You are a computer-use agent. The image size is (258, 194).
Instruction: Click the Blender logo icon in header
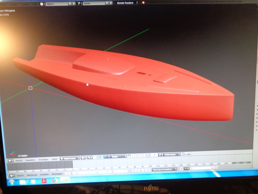143,3
